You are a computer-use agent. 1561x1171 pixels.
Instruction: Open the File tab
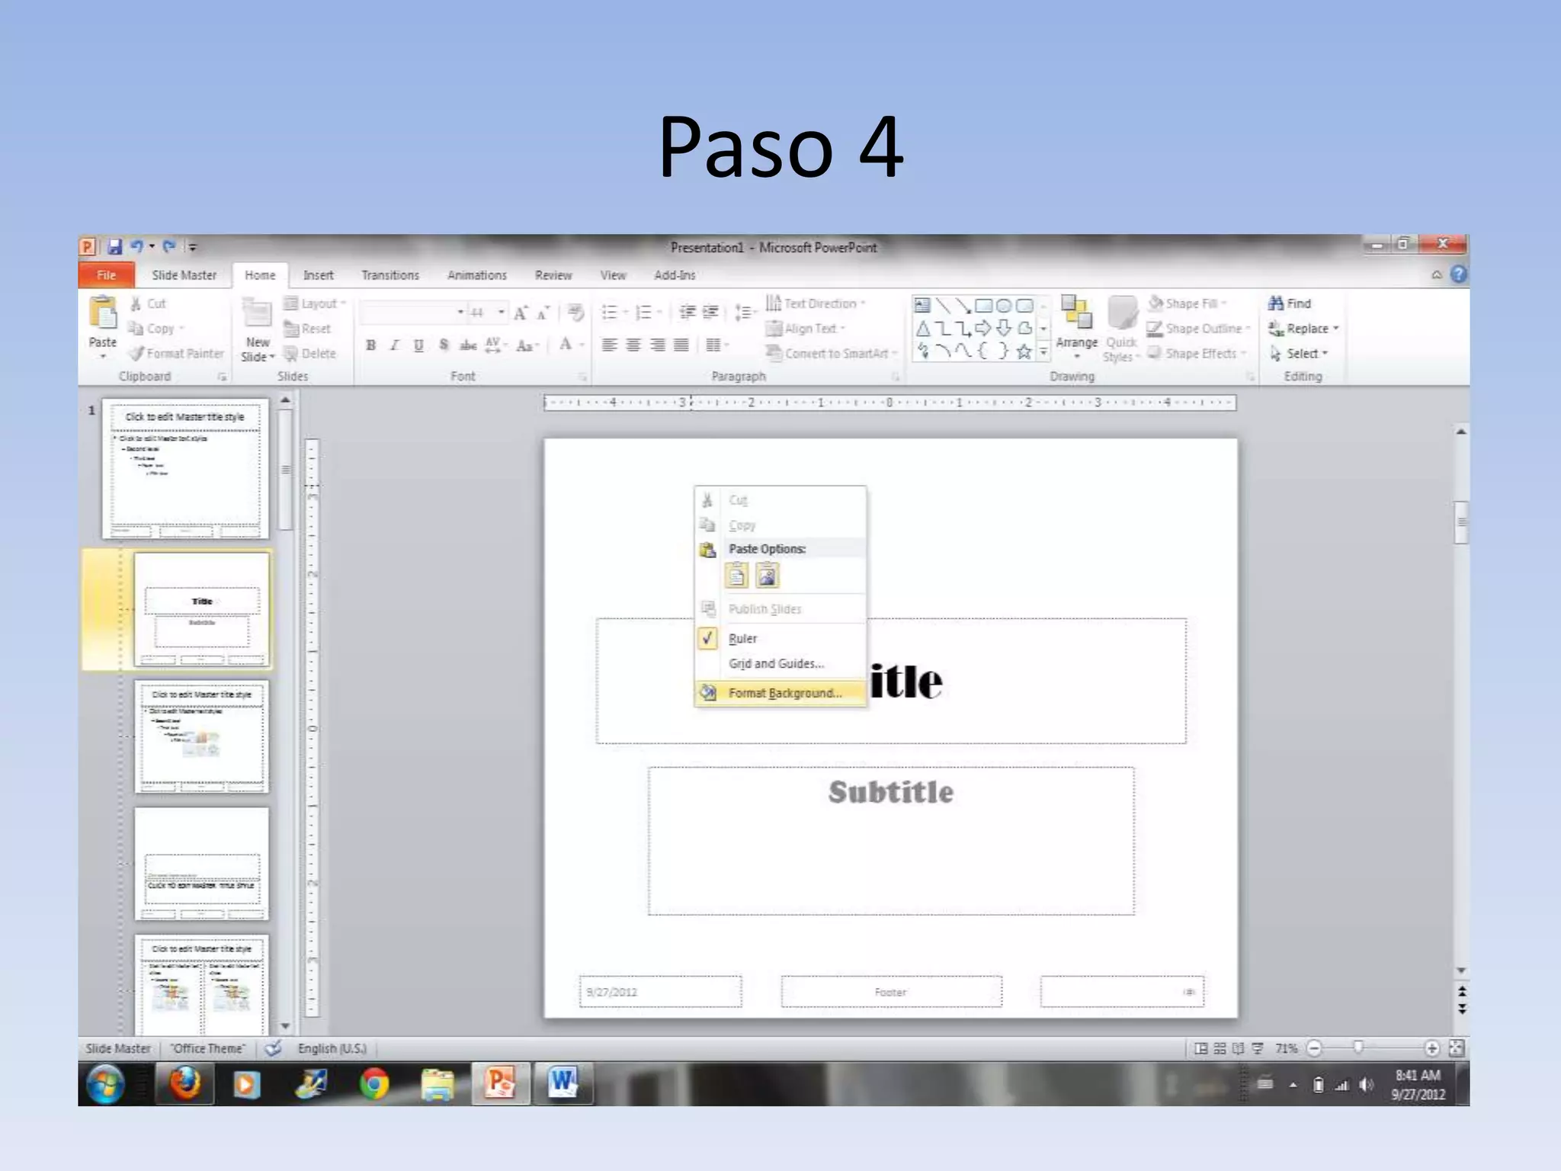pyautogui.click(x=106, y=275)
